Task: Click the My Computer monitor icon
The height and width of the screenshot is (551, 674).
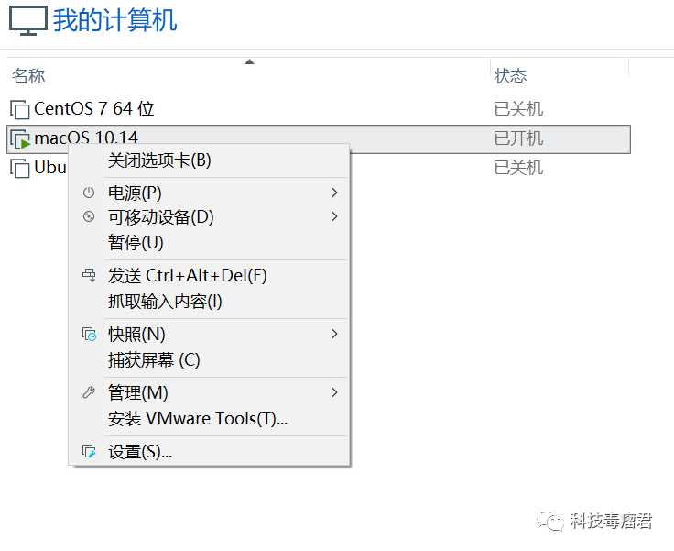Action: [27, 21]
